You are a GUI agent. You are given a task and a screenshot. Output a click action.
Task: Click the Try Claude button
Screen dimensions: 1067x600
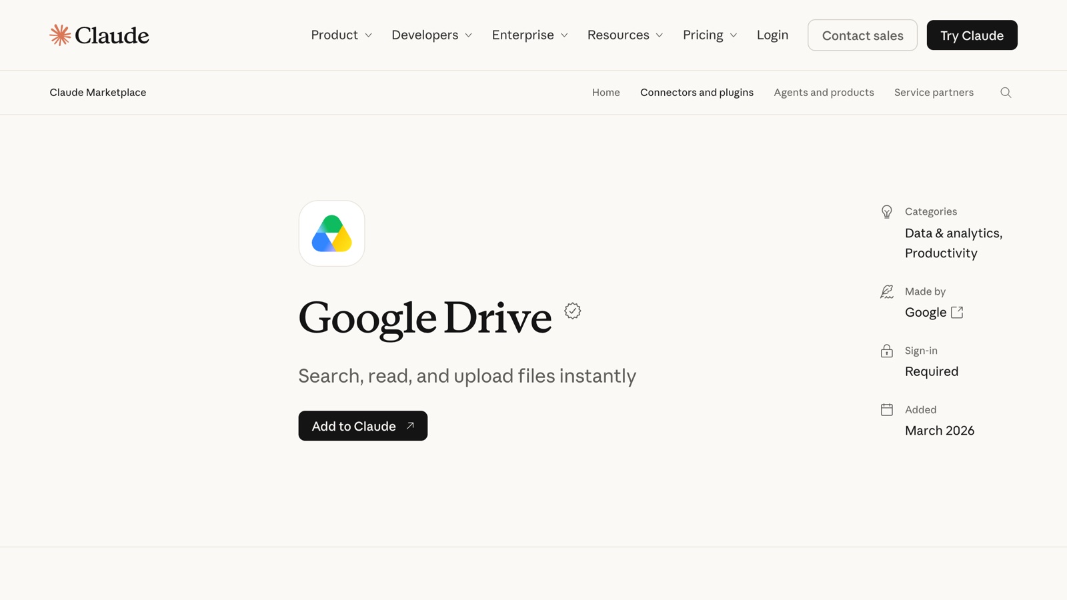(x=972, y=35)
